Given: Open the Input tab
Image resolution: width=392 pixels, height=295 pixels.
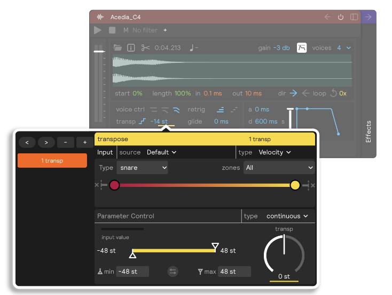Looking at the screenshot, I should click(x=105, y=152).
